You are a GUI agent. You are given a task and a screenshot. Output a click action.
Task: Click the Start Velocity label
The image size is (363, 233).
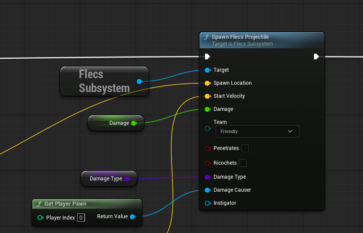[229, 96]
